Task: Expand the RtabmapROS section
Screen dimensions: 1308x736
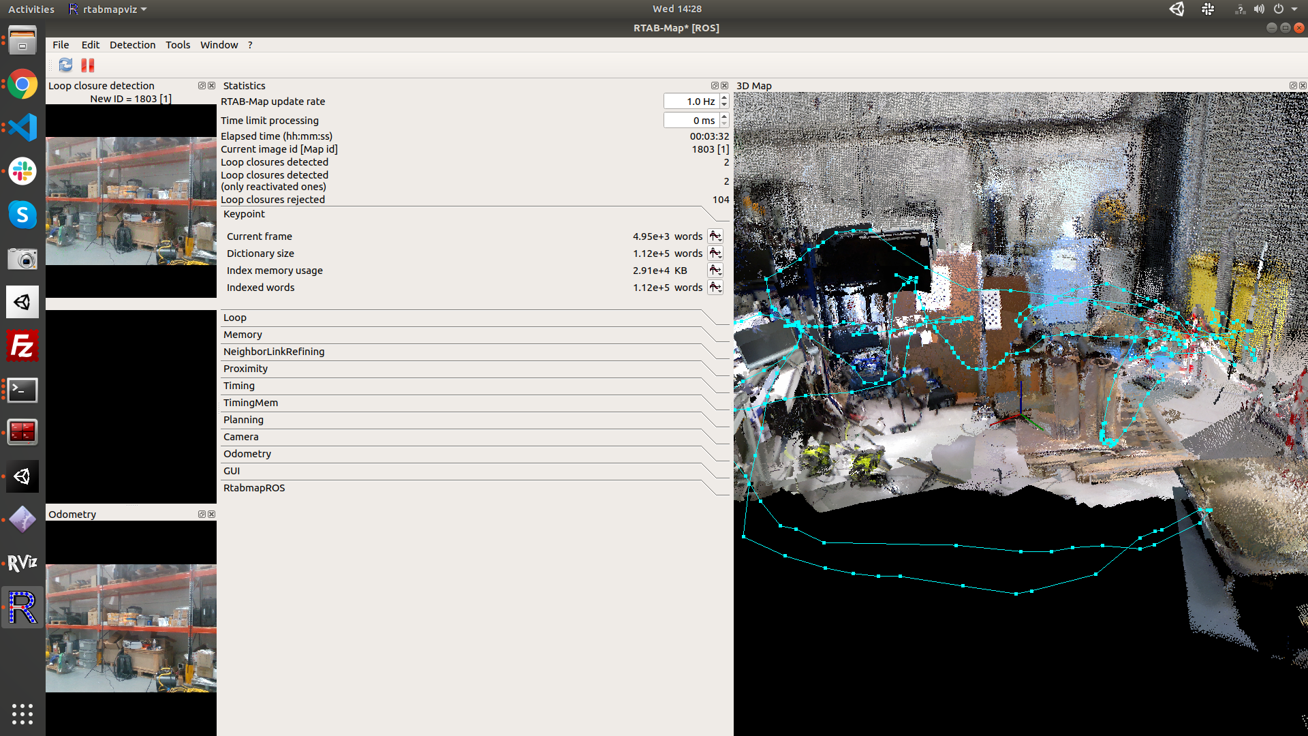Action: 475,488
